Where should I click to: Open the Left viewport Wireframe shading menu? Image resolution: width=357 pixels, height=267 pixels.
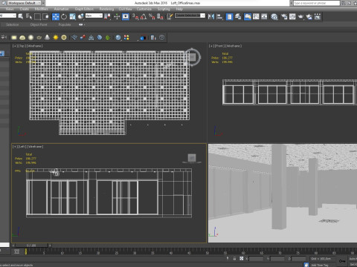(x=35, y=147)
